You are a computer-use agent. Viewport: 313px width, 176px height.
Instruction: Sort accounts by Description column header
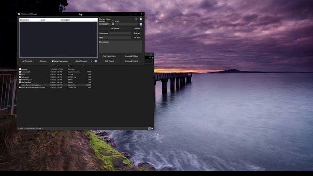coord(78,20)
